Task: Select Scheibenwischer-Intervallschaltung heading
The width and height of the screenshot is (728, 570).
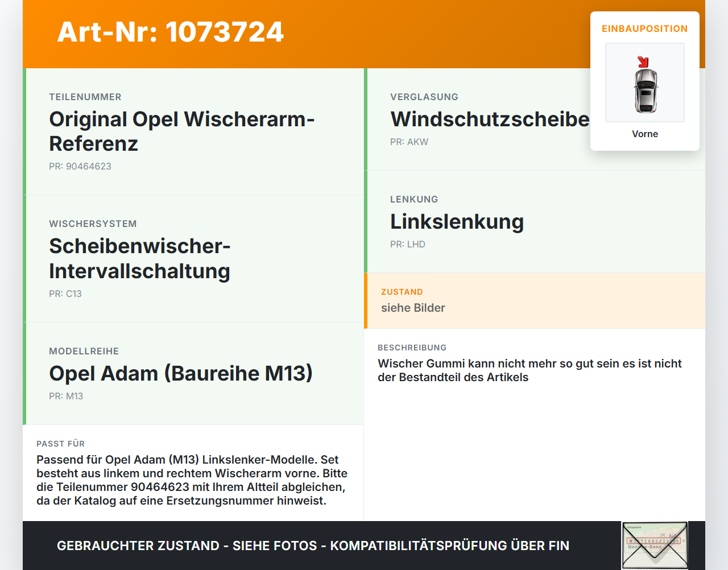Action: coord(140,258)
